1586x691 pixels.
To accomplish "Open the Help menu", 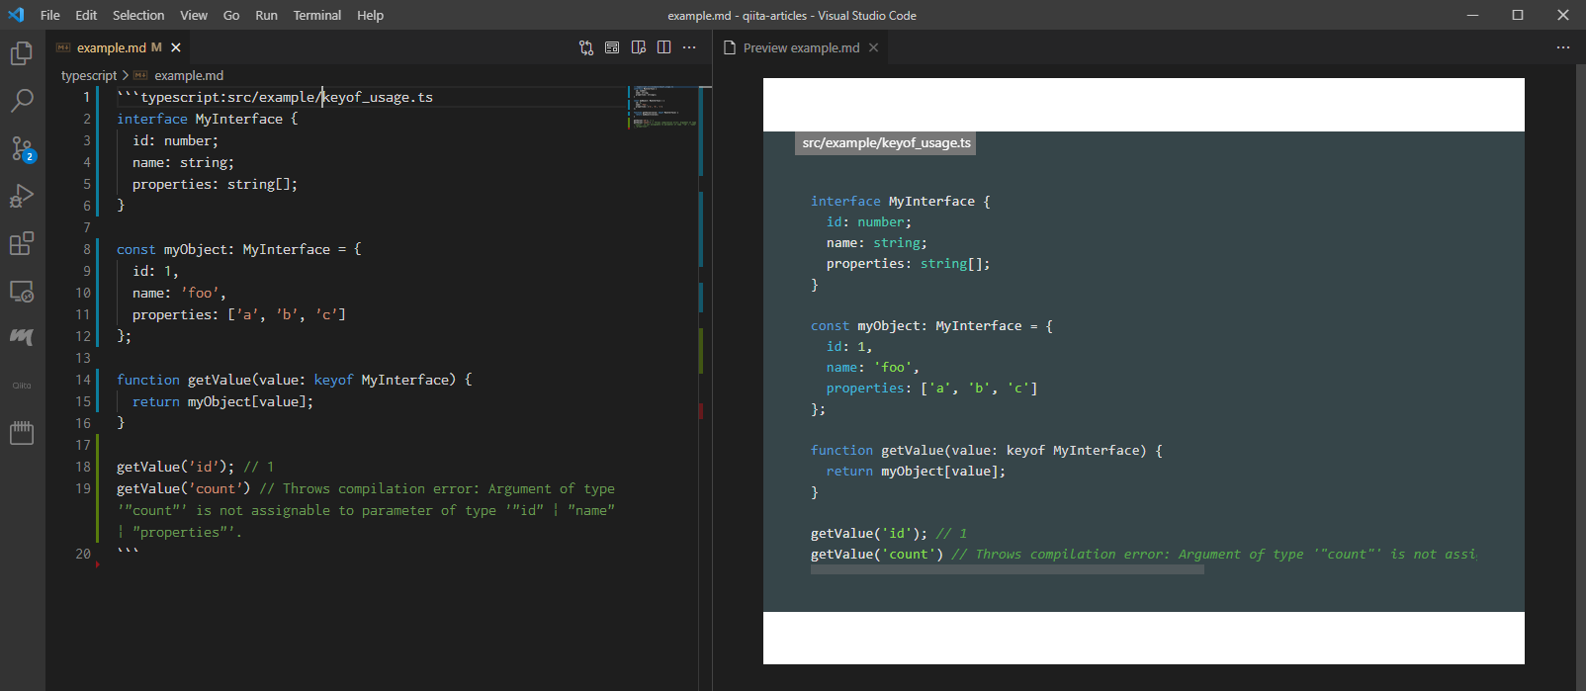I will click(371, 15).
